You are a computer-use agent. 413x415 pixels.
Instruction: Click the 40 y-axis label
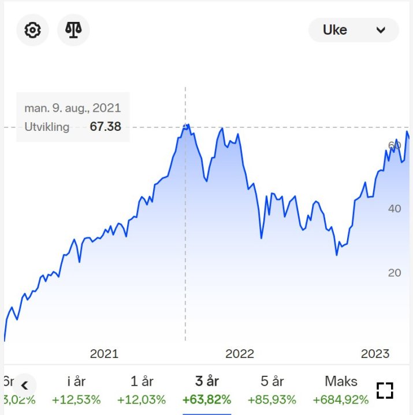(395, 209)
